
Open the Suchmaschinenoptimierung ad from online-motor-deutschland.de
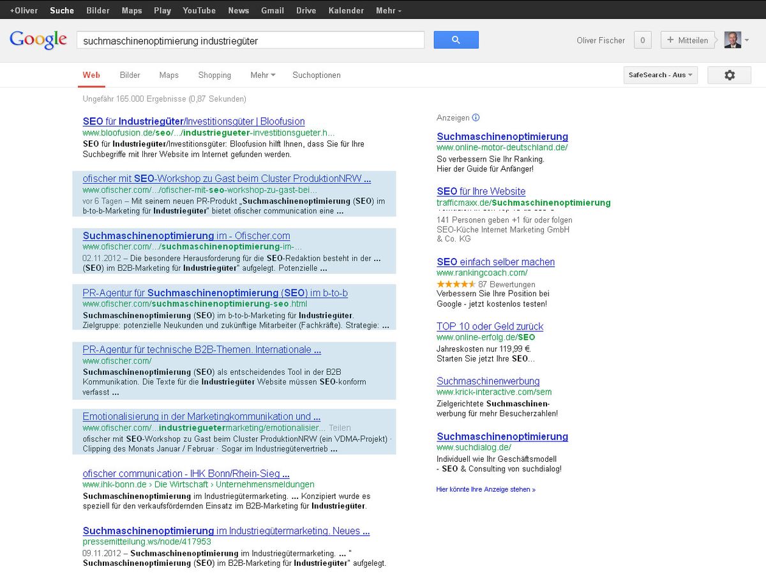(x=502, y=137)
